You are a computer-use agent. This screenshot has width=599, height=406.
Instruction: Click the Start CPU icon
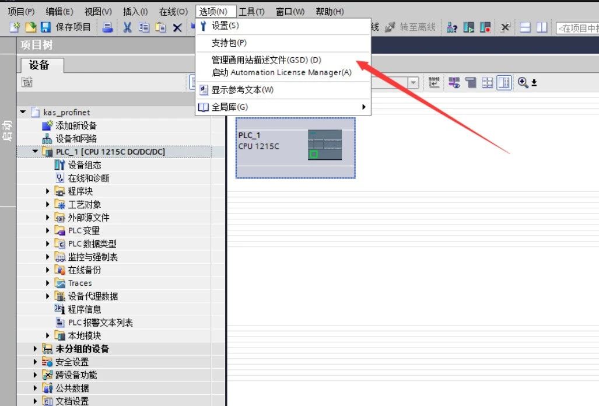pos(469,27)
